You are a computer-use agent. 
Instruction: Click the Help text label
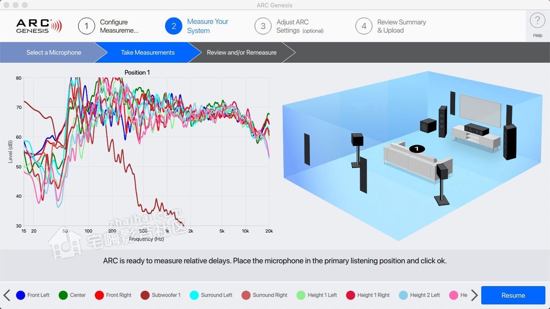click(537, 35)
